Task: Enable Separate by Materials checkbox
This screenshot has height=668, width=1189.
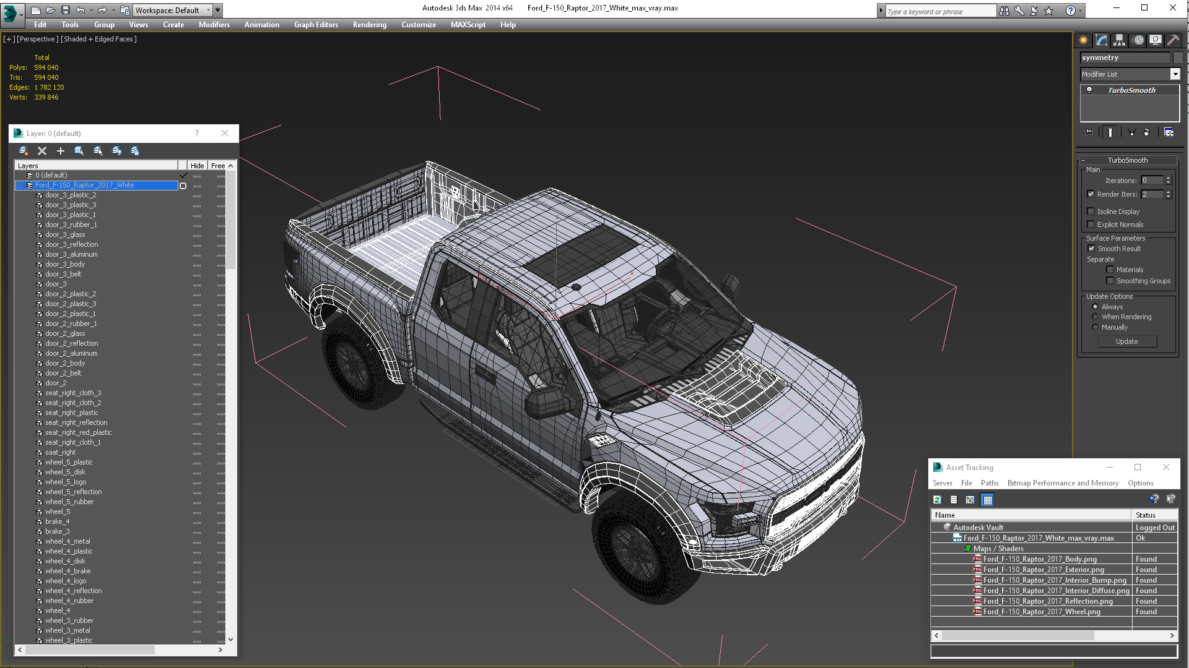Action: coord(1110,270)
